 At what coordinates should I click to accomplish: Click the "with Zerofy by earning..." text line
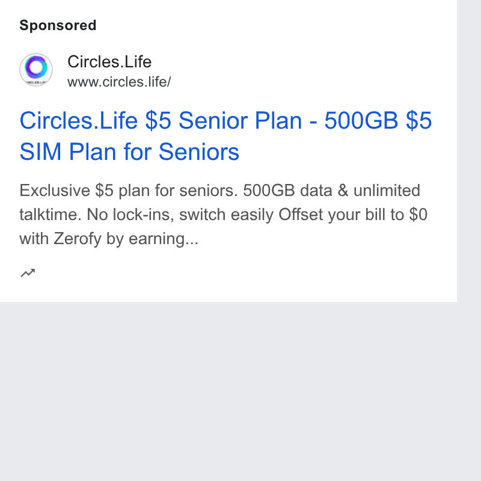tap(109, 239)
